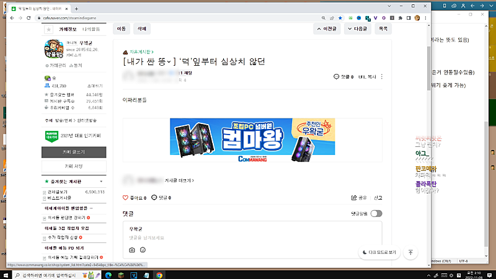Image resolution: width=496 pixels, height=279 pixels.
Task: Click the heart 좋아요 icon
Action: click(x=125, y=198)
